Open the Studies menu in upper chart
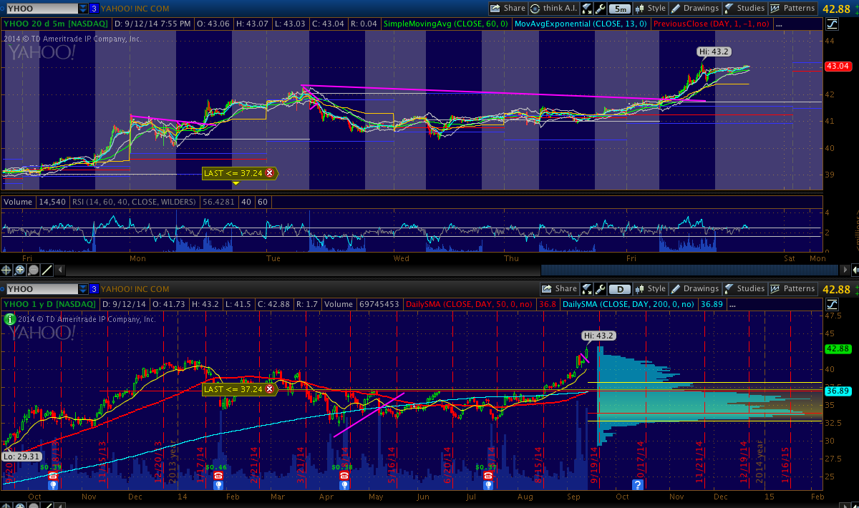 click(744, 9)
